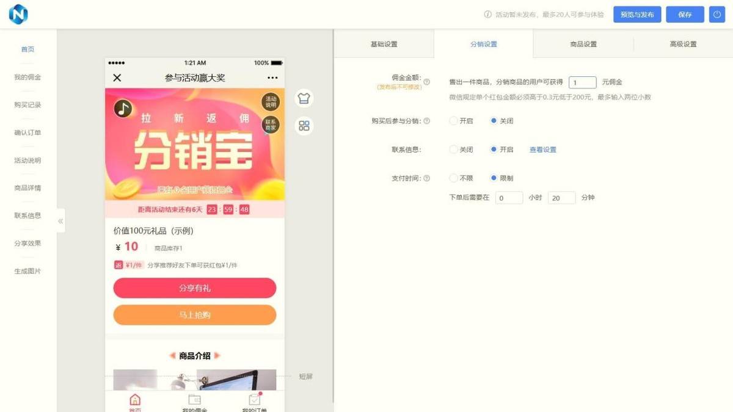This screenshot has height=412, width=733.
Task: Click the home icon in phone bottom bar
Action: (135, 400)
